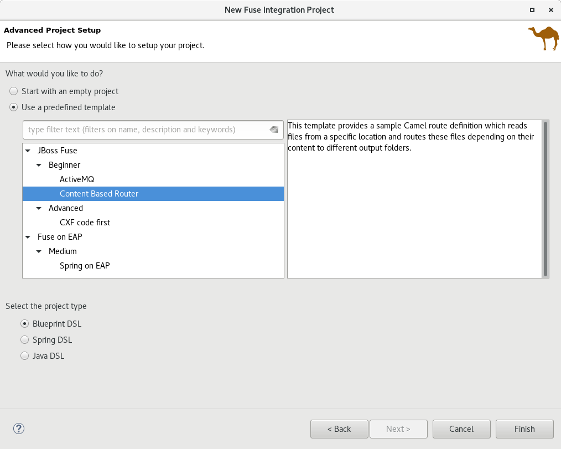Click the Finish button
The height and width of the screenshot is (449, 561).
pyautogui.click(x=524, y=429)
